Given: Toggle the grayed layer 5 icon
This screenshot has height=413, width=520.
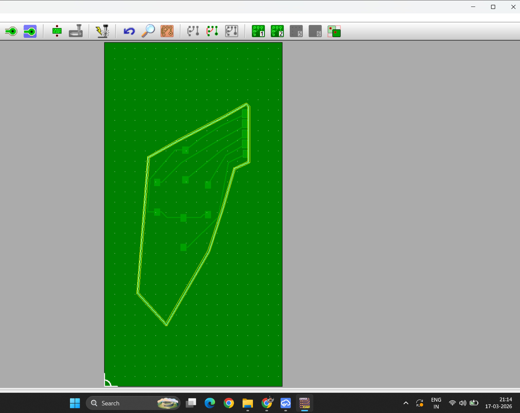Looking at the screenshot, I should click(x=296, y=31).
